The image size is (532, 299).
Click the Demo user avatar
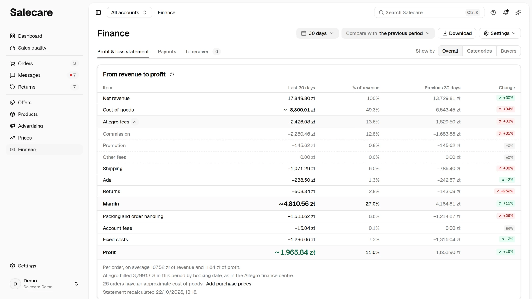tap(15, 284)
